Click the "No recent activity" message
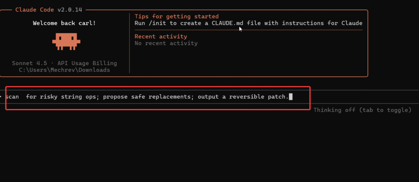419x182 pixels. point(166,43)
